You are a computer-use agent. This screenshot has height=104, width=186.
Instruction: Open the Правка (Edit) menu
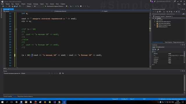(x=8, y=4)
